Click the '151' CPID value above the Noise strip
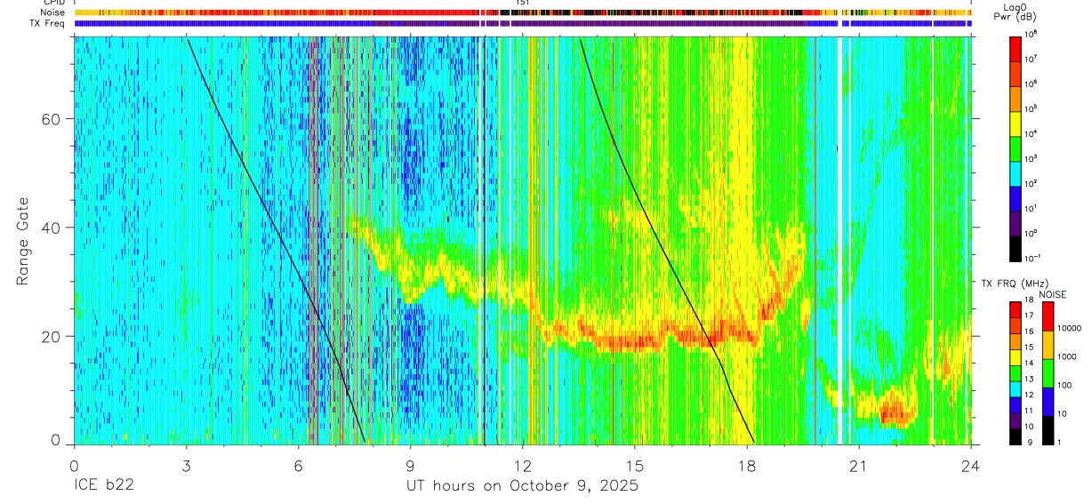Viewport: 1092px width, 504px height. [x=522, y=4]
